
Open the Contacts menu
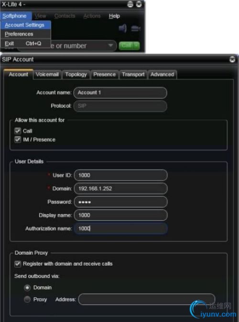pos(65,16)
